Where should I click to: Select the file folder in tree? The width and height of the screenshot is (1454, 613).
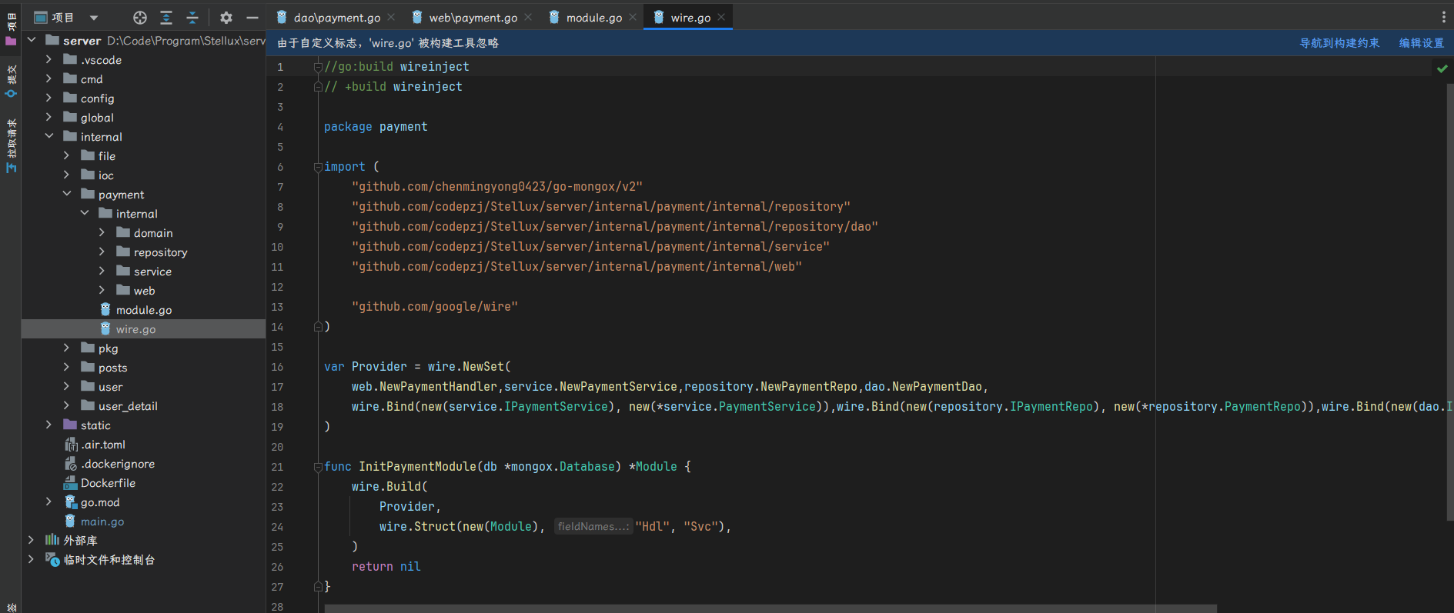coord(98,156)
